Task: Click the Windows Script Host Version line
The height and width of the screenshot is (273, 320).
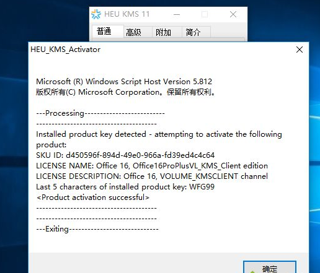Action: click(124, 82)
